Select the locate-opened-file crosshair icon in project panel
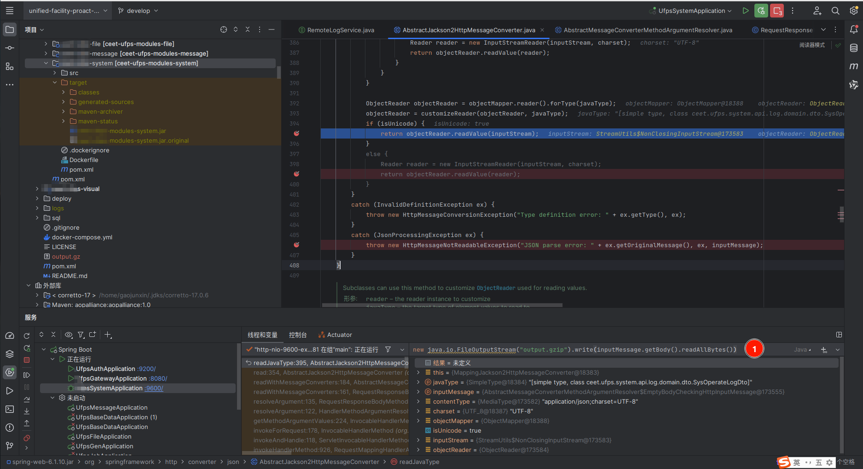This screenshot has width=863, height=469. tap(224, 29)
